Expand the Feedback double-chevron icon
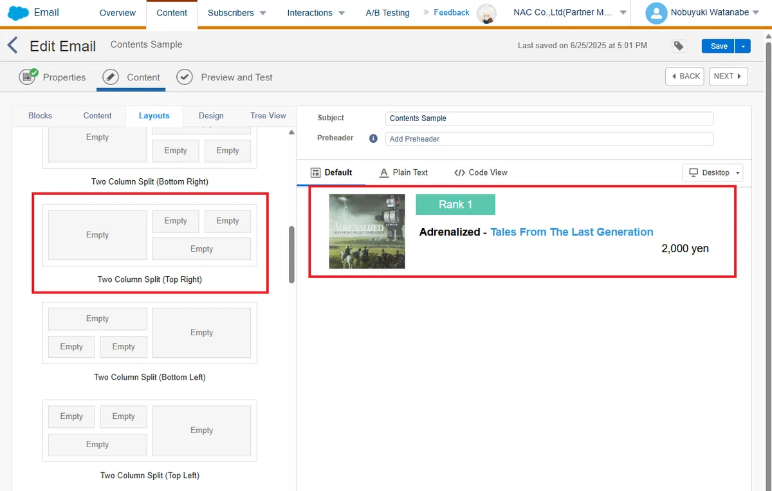The width and height of the screenshot is (772, 491). [427, 13]
